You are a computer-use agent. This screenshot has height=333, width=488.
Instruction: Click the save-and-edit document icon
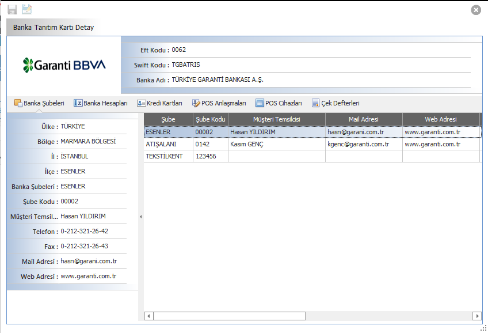27,9
